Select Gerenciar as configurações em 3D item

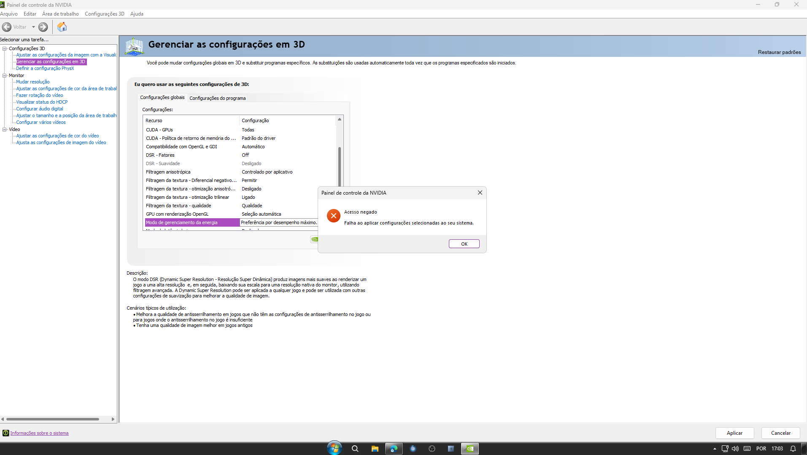[51, 62]
